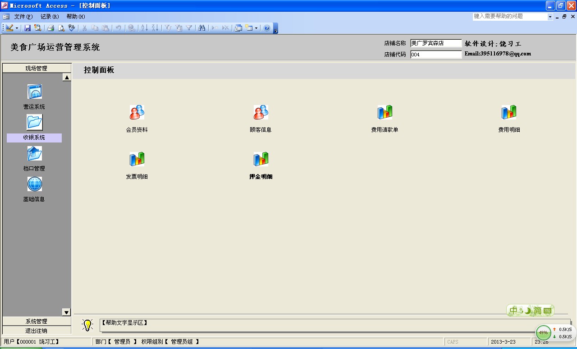The height and width of the screenshot is (349, 577).
Task: Click the 简 simplified character toggle
Action: click(538, 311)
